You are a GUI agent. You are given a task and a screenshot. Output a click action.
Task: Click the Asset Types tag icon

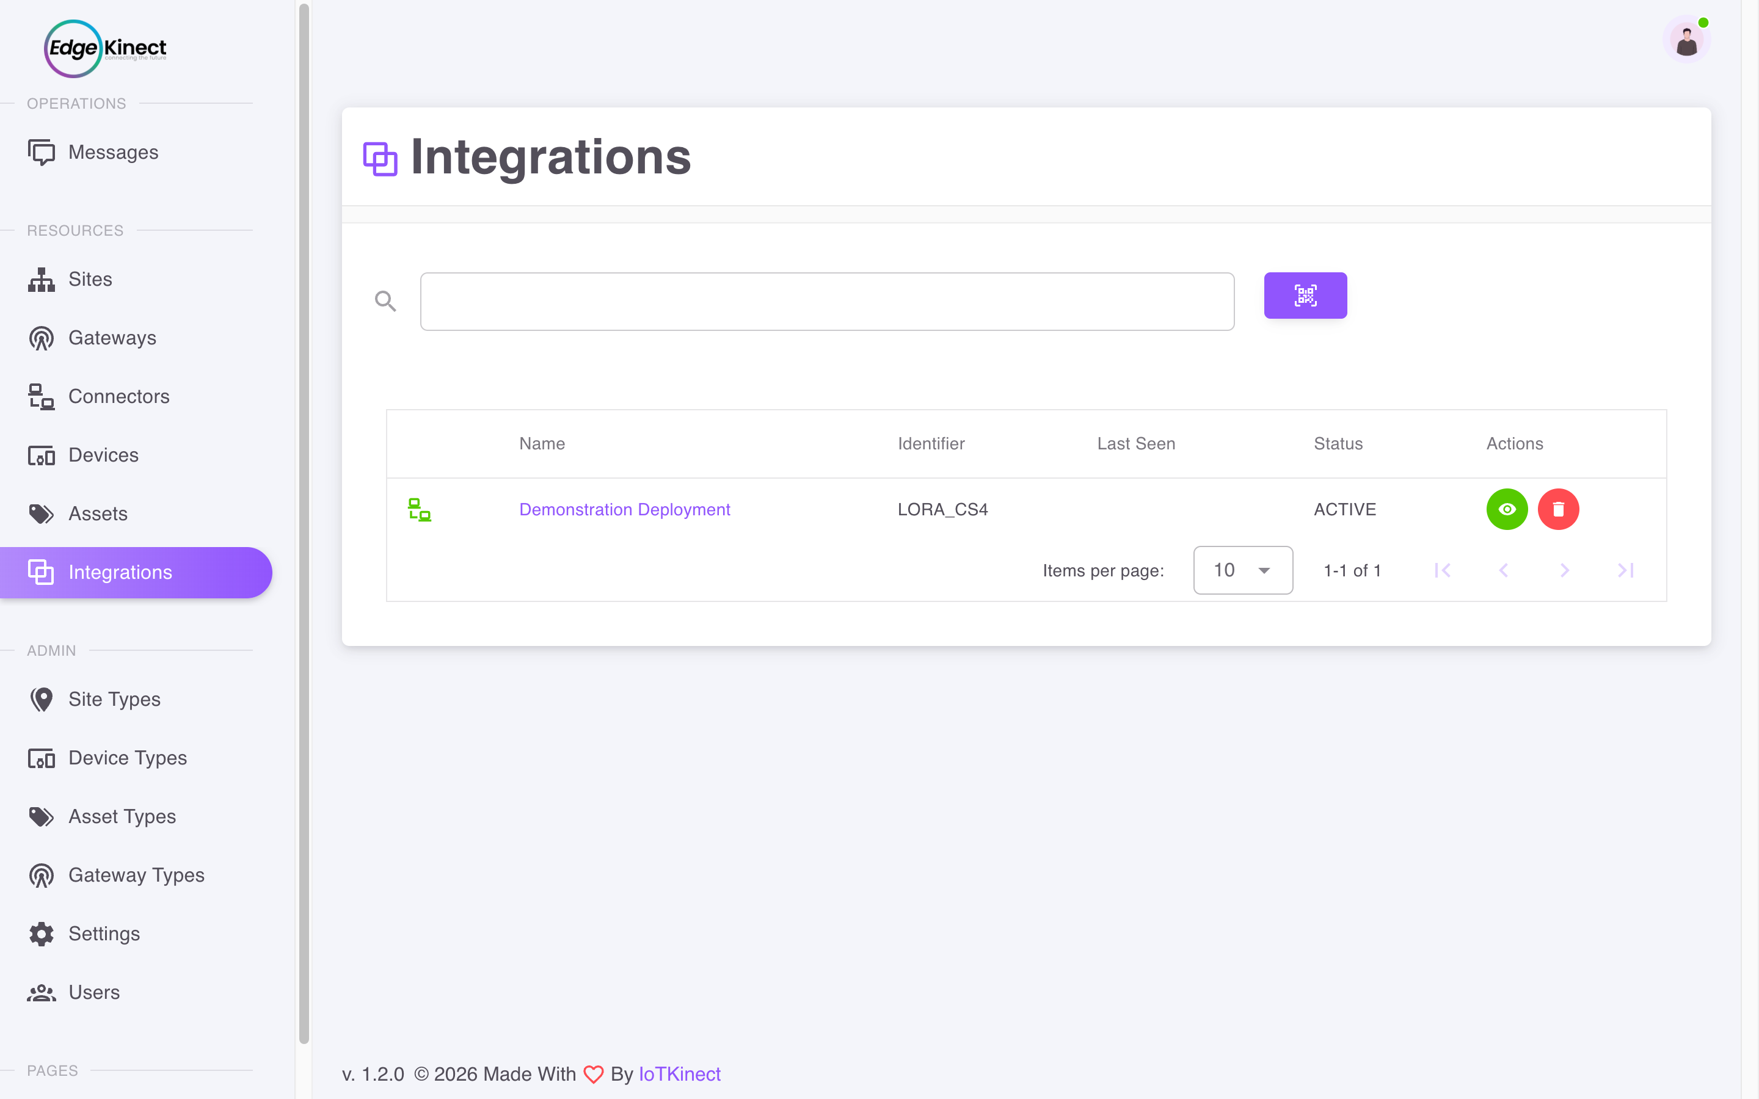(42, 816)
